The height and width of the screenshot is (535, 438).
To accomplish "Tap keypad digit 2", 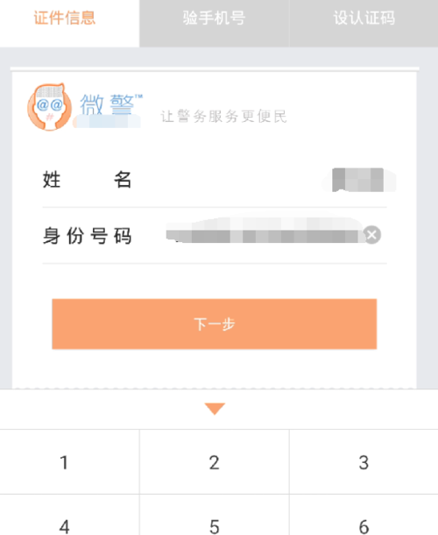I will coord(214,461).
